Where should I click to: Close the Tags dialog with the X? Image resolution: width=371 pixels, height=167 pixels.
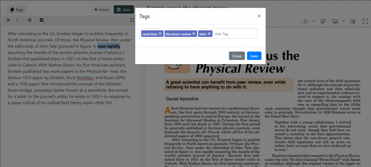259,16
